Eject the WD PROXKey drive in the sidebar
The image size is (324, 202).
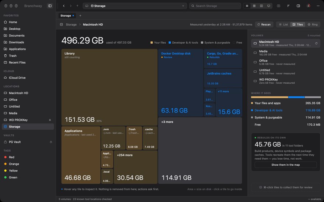[x=50, y=120]
